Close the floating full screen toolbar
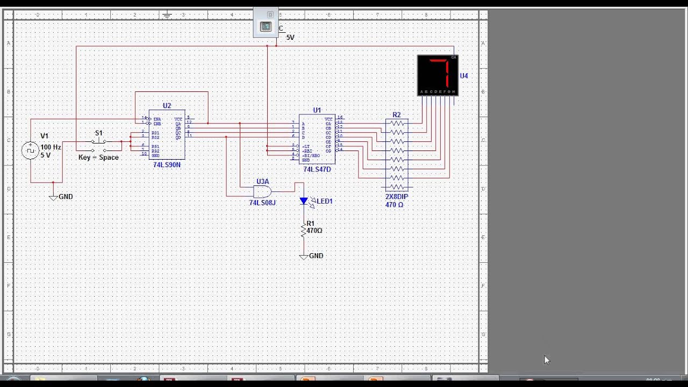This screenshot has height=387, width=688. (x=270, y=15)
